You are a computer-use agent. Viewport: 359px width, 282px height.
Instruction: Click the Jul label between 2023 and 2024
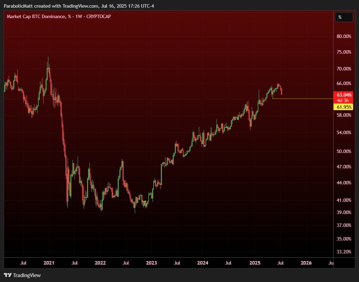click(177, 263)
